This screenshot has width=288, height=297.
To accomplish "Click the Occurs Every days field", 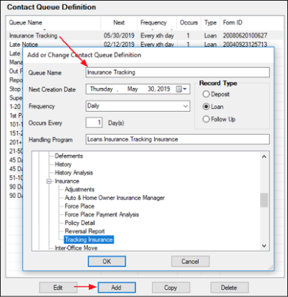I will tap(94, 123).
